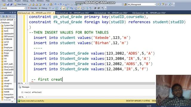This screenshot has height=107, width=191.
Task: Toggle Object Explorer auto-hide pin
Action: (x=13, y=12)
